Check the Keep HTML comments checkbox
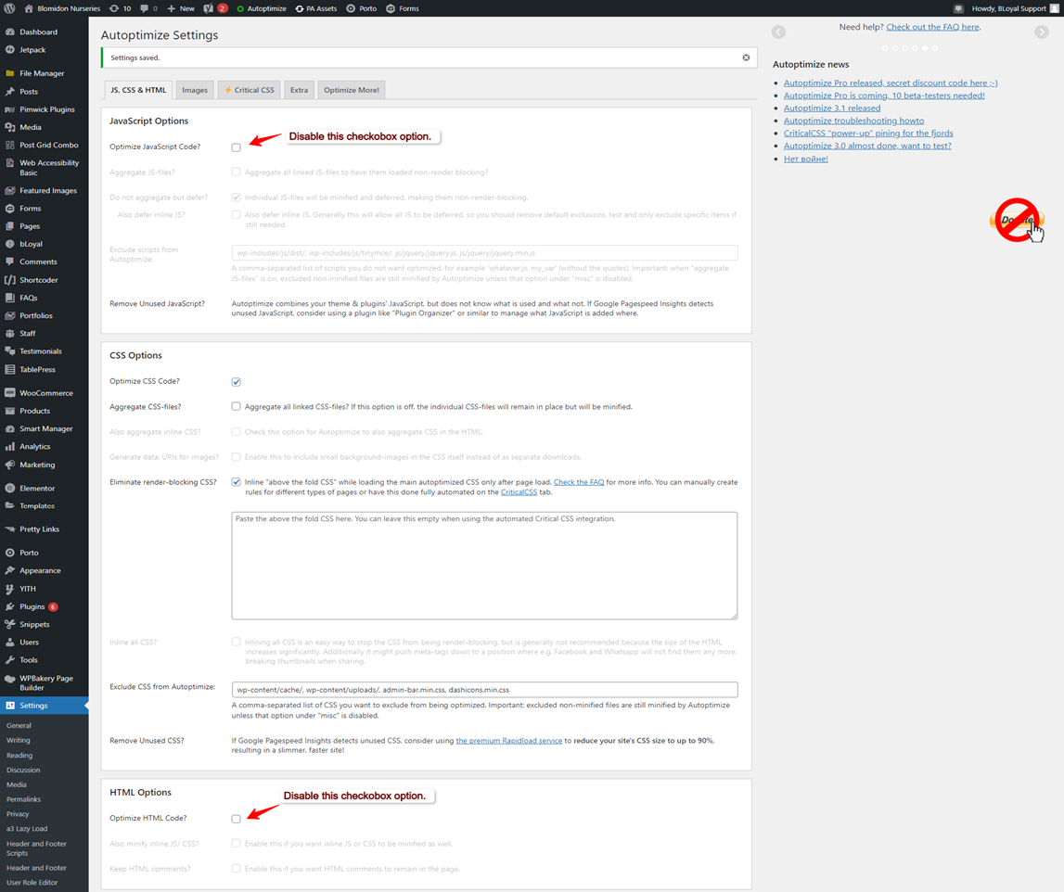1064x892 pixels. click(x=237, y=868)
